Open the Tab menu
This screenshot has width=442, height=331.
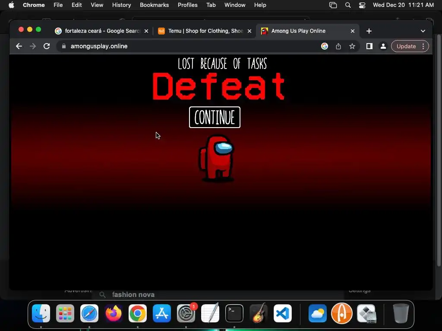(211, 5)
